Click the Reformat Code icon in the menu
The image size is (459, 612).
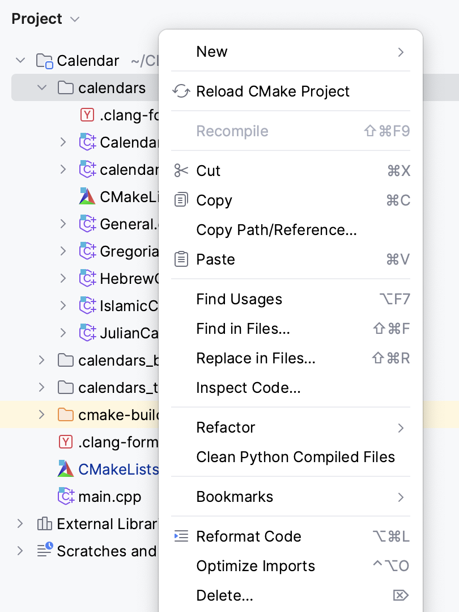click(181, 536)
